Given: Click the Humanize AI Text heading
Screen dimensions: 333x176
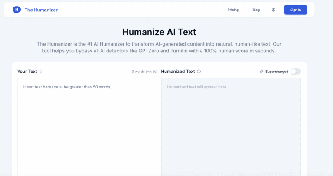Looking at the screenshot, I should click(159, 32).
